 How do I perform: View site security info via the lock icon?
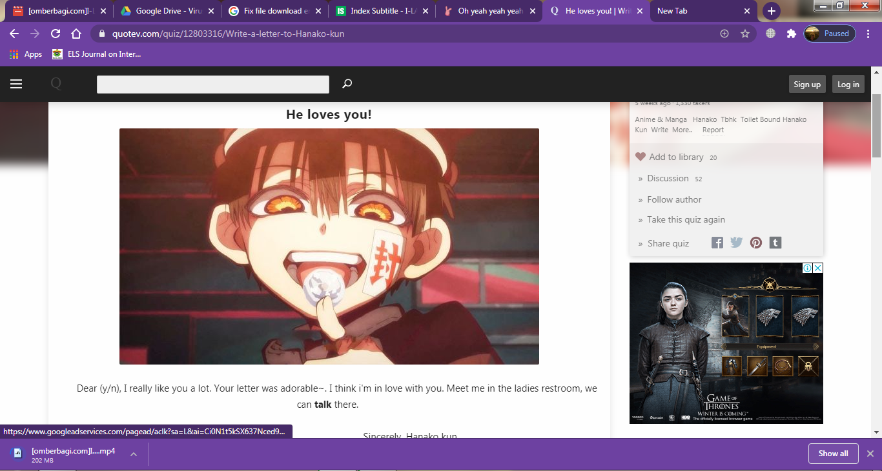[x=101, y=34]
